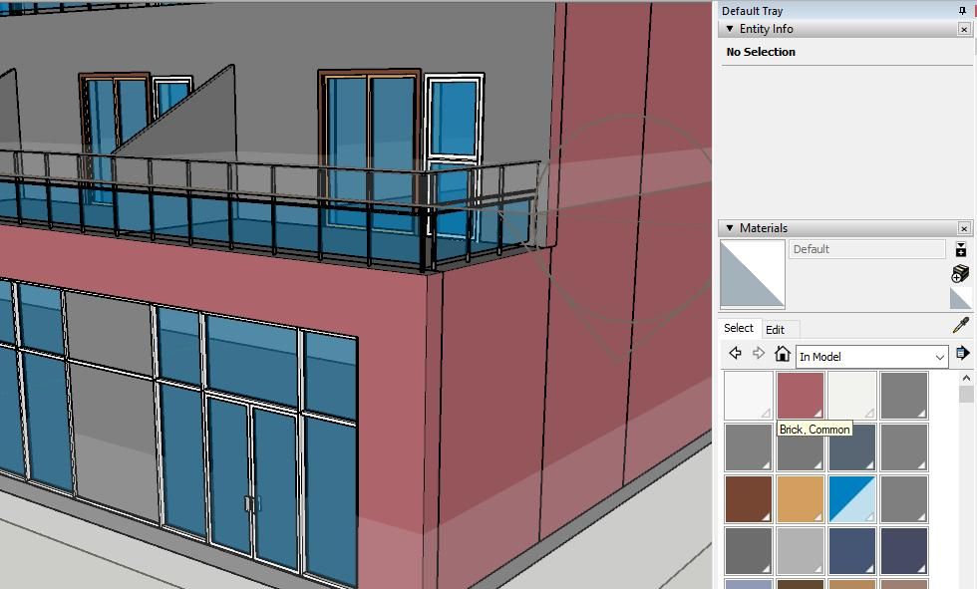Click the In Model home icon
977x589 pixels.
tap(784, 353)
